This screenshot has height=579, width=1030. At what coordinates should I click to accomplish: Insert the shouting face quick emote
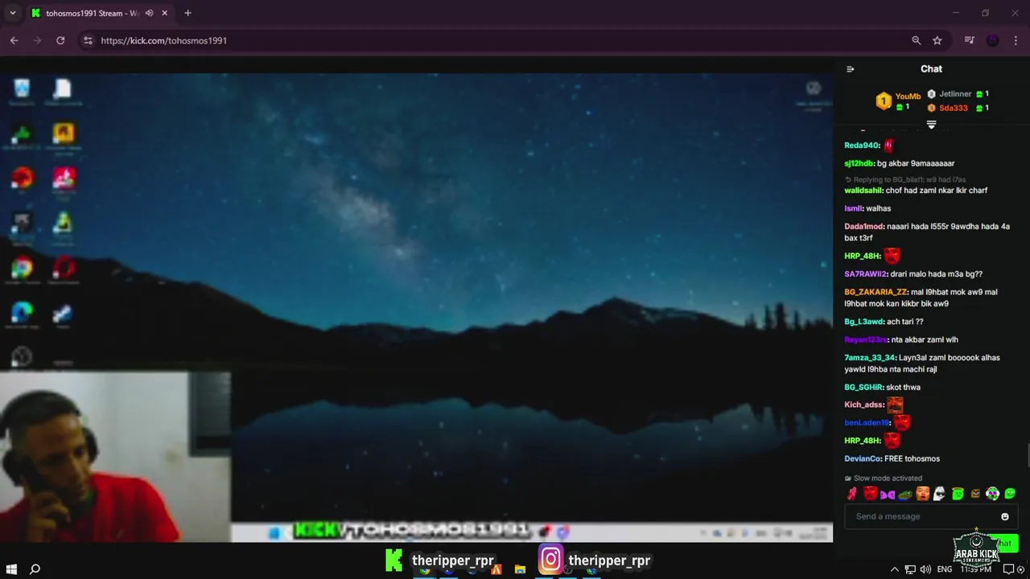coord(922,494)
